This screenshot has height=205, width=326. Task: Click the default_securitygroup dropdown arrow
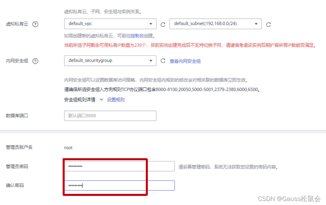[152, 61]
